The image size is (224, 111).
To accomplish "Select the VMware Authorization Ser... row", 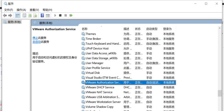I will pos(128,82).
